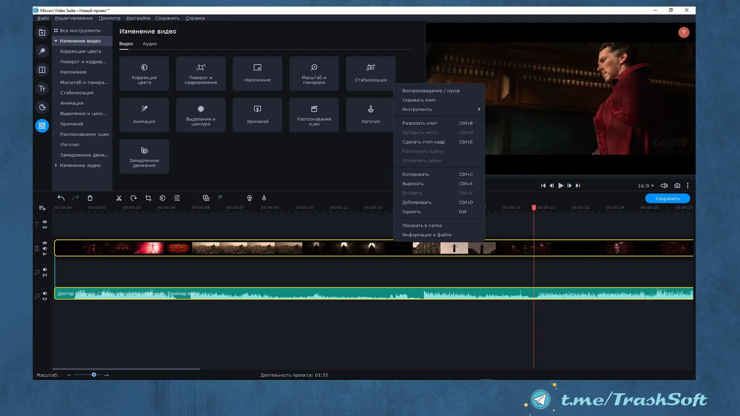Click the crop icon in timeline toolbar
The width and height of the screenshot is (740, 416).
pos(148,198)
